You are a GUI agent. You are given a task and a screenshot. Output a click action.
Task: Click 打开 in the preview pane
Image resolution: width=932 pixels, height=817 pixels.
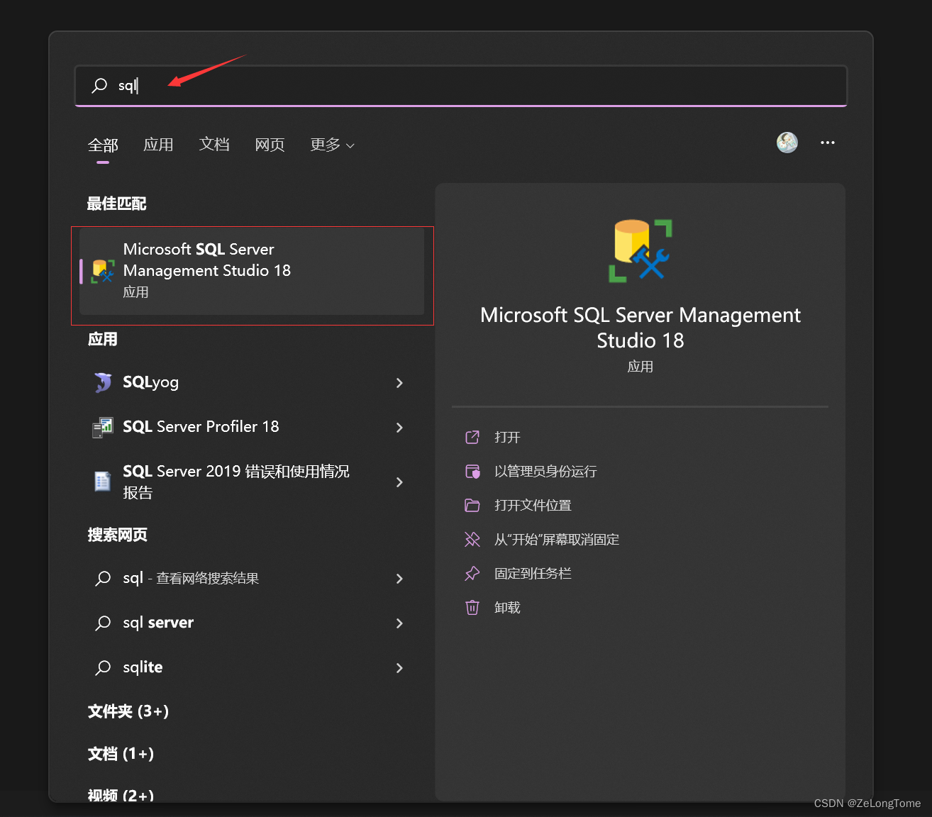508,438
